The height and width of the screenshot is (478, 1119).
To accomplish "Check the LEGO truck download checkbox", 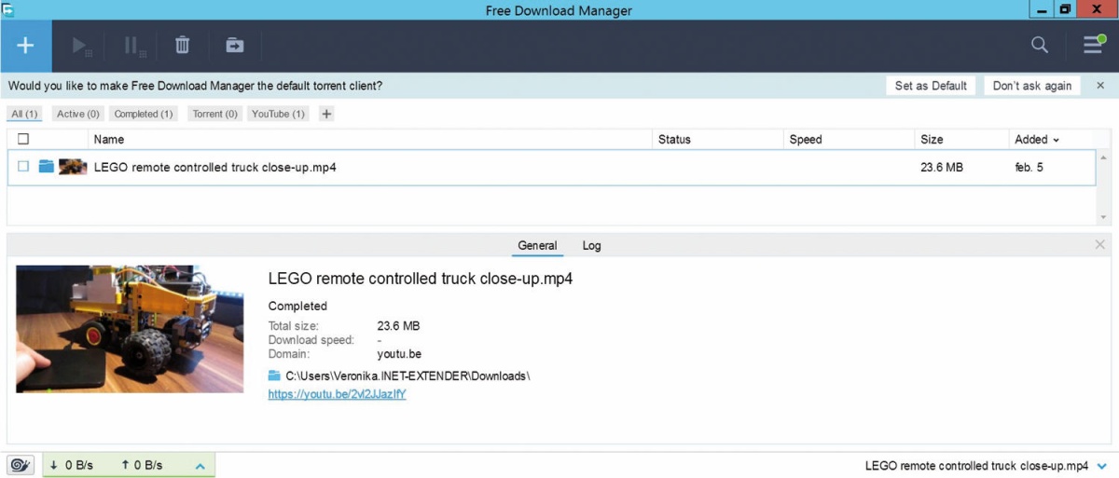I will [x=23, y=167].
